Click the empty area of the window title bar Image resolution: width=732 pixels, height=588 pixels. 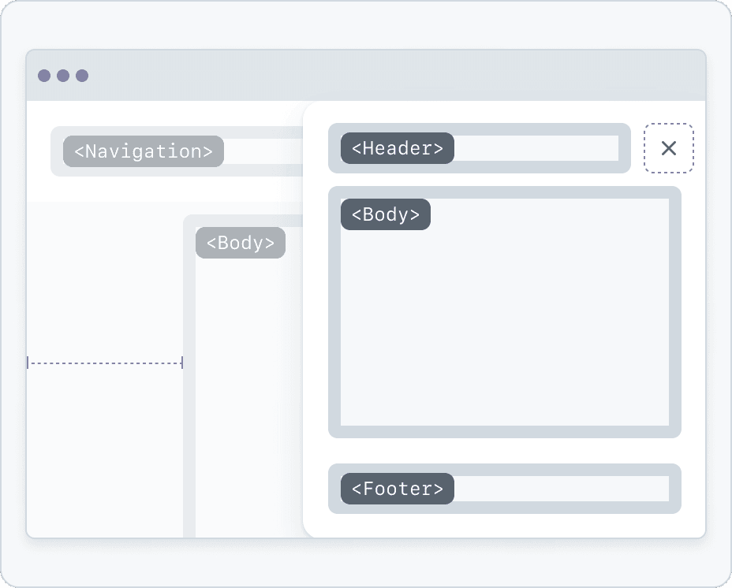click(394, 76)
